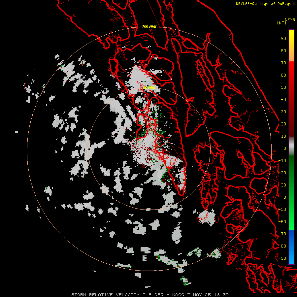Select the 60 value on velocity scale

click(x=283, y=75)
